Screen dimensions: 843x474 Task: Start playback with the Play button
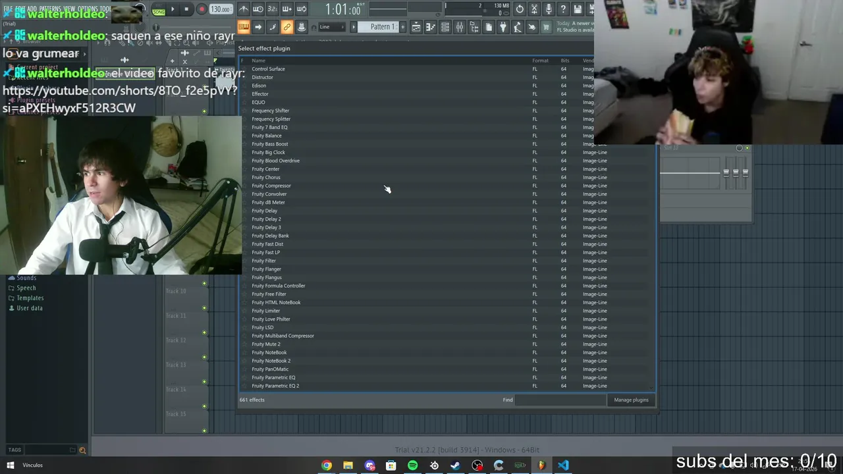tap(173, 9)
